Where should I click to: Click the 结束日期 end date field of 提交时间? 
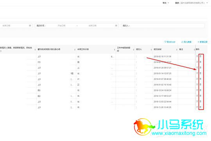[x=93, y=25]
